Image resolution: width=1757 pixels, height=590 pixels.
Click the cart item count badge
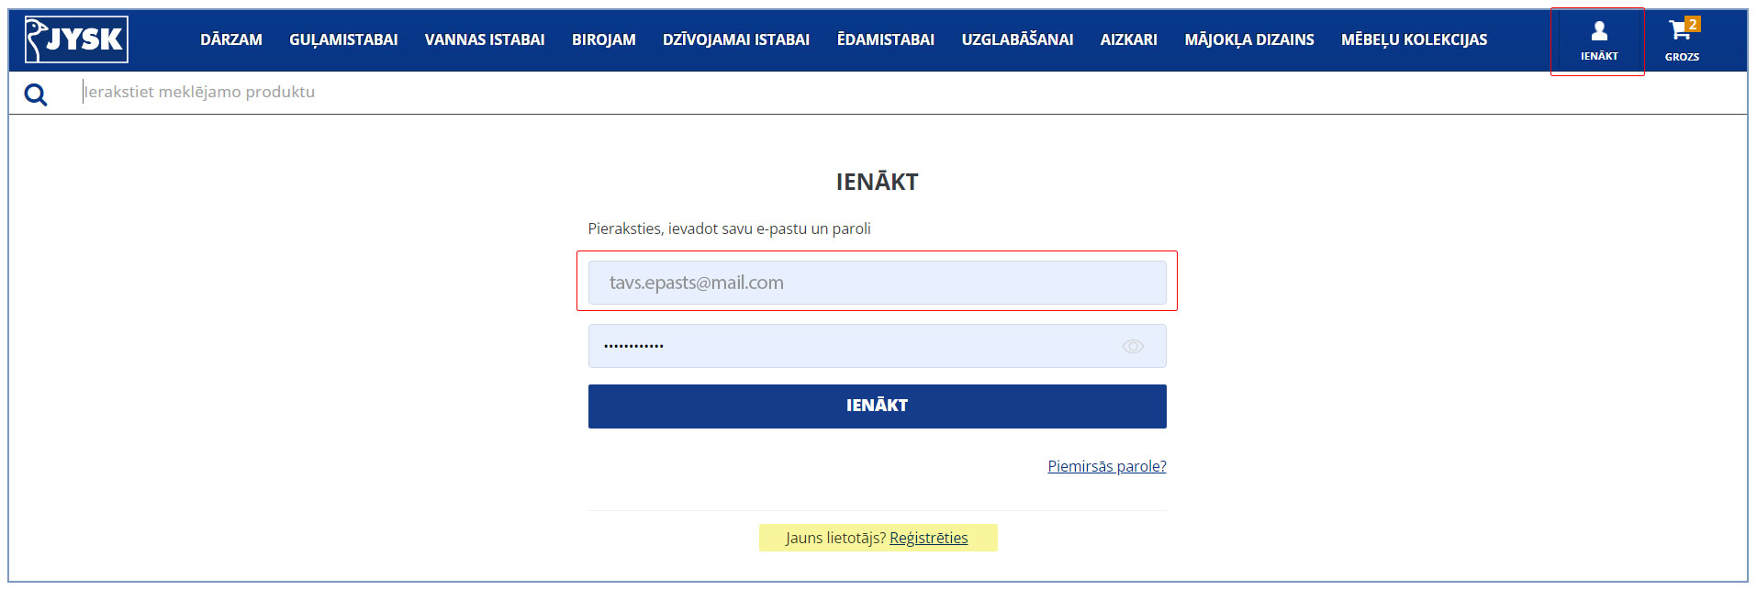1693,24
